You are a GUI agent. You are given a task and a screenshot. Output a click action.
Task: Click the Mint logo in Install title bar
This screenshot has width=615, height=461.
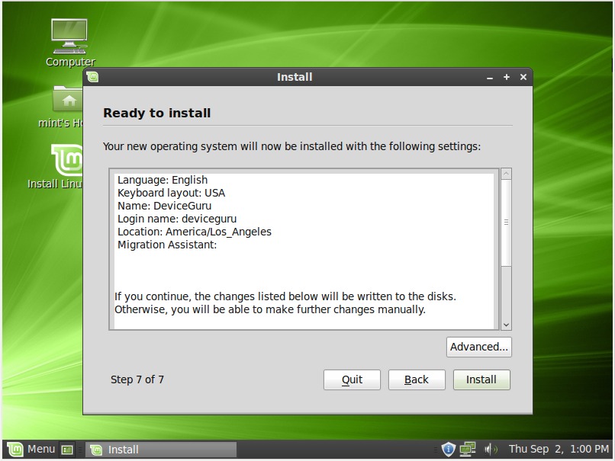click(x=92, y=77)
